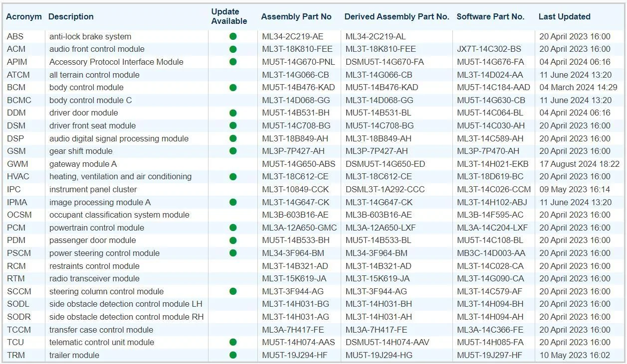Click the update dot for trailer module

(x=233, y=355)
